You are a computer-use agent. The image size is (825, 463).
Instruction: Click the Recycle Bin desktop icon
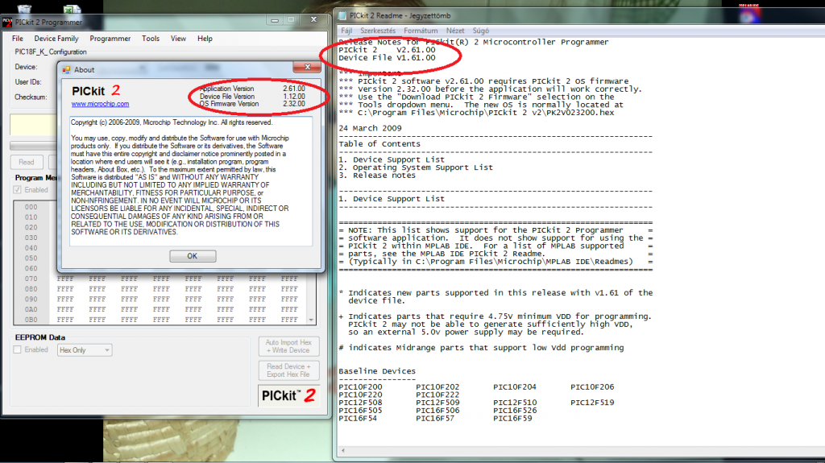(x=24, y=8)
